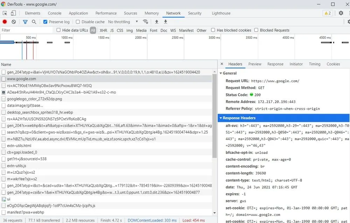The height and width of the screenshot is (223, 350).
Task: Stop recording the network log
Action: (x=4, y=21)
